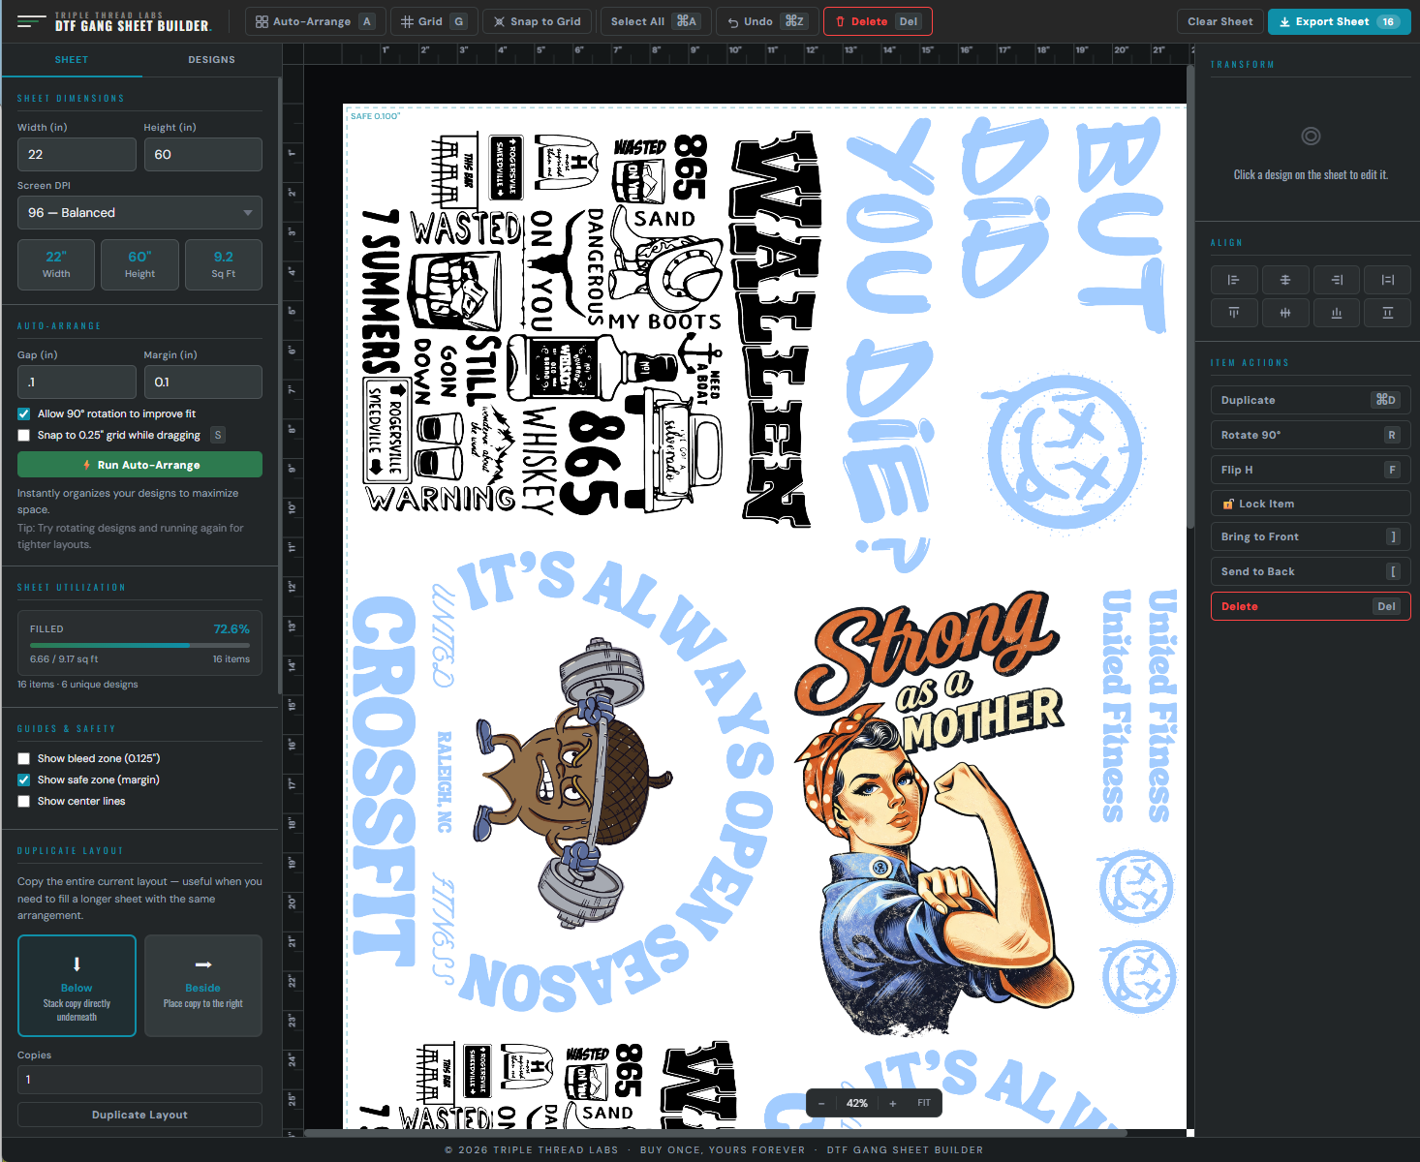Click the Gap (in) input field
This screenshot has height=1162, width=1420.
(x=77, y=382)
